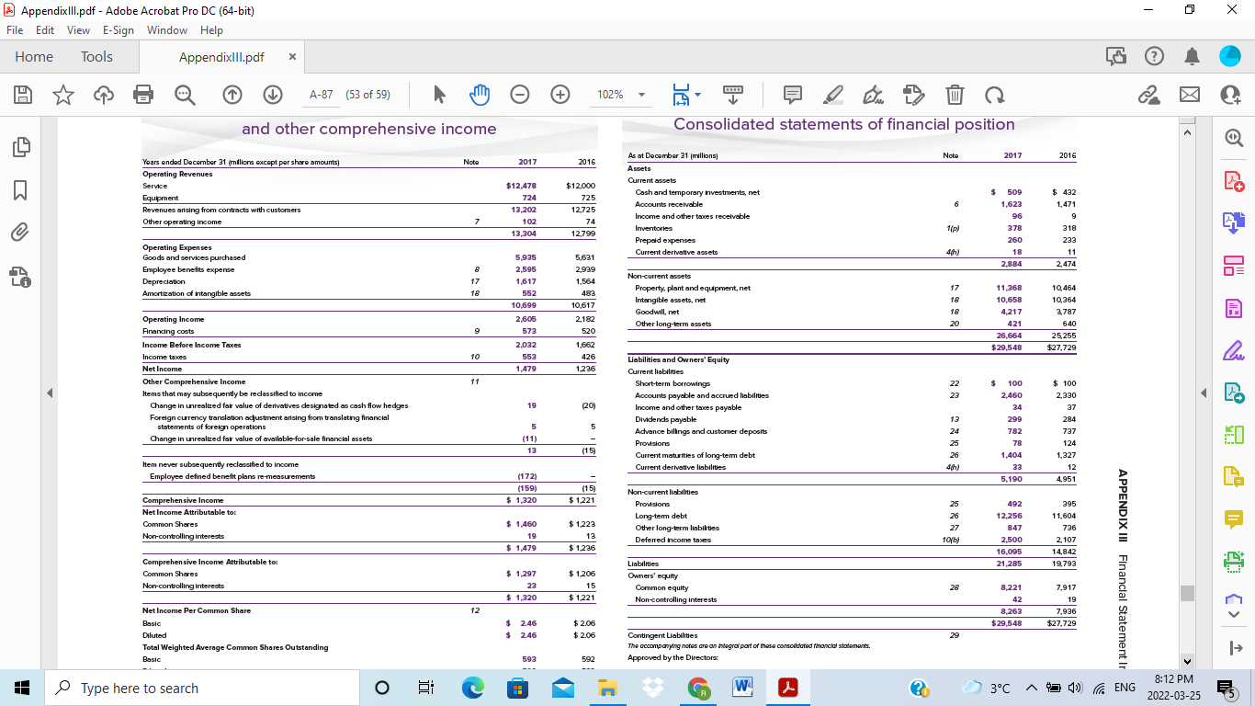
Task: Select the Hand tool
Action: [x=480, y=94]
